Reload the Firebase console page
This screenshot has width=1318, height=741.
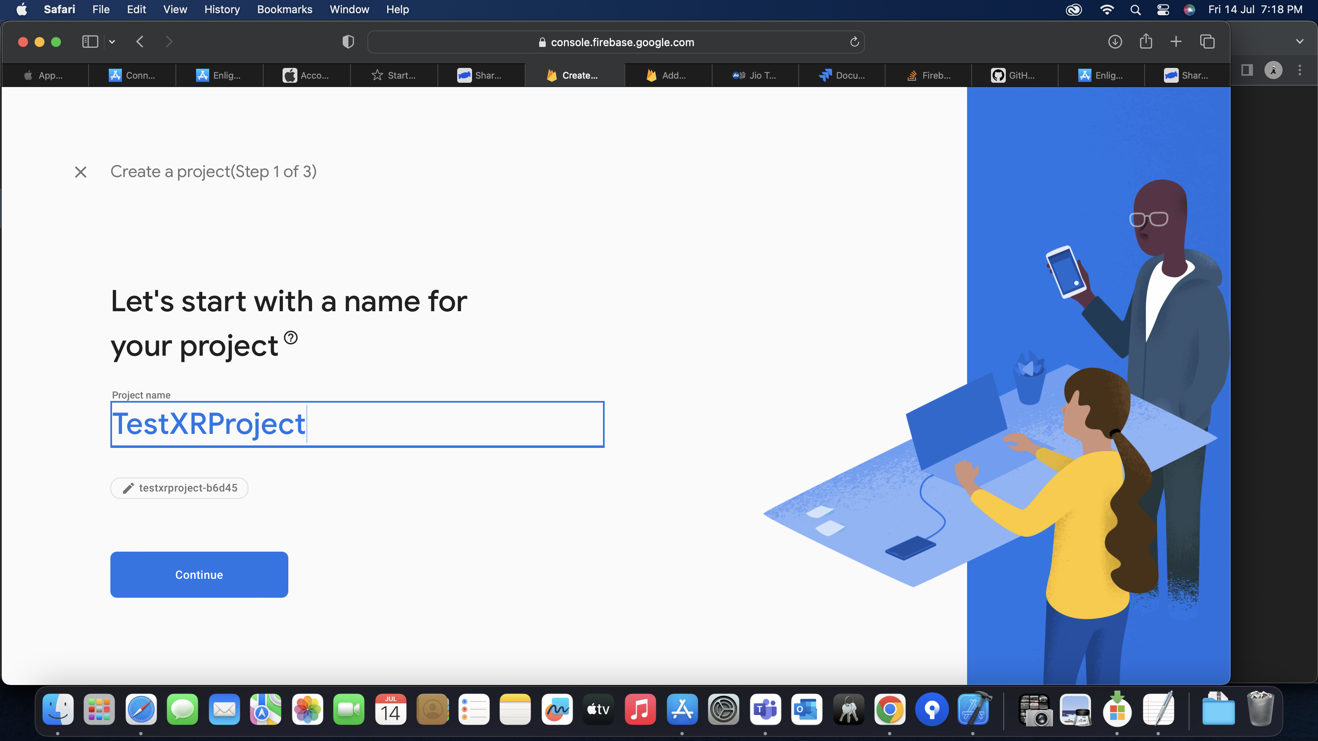[854, 42]
